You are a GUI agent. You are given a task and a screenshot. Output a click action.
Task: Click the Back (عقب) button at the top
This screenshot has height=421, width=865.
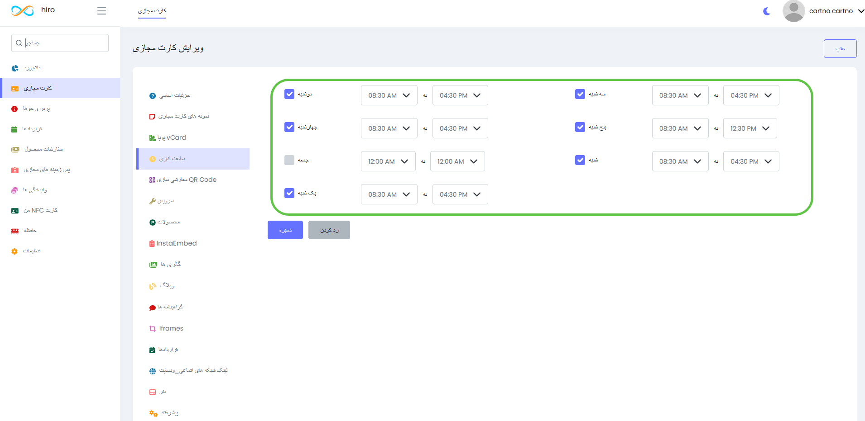pos(840,49)
